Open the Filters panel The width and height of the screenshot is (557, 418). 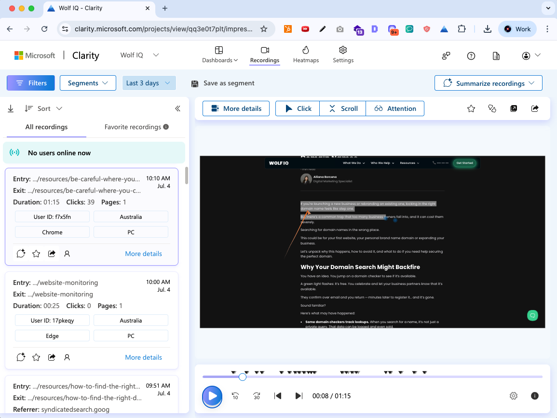[31, 83]
